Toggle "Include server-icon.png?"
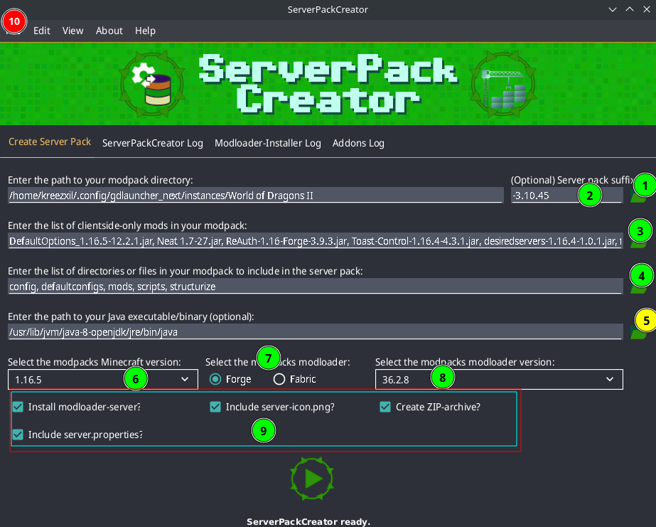Viewport: 656px width, 527px height. coord(215,407)
